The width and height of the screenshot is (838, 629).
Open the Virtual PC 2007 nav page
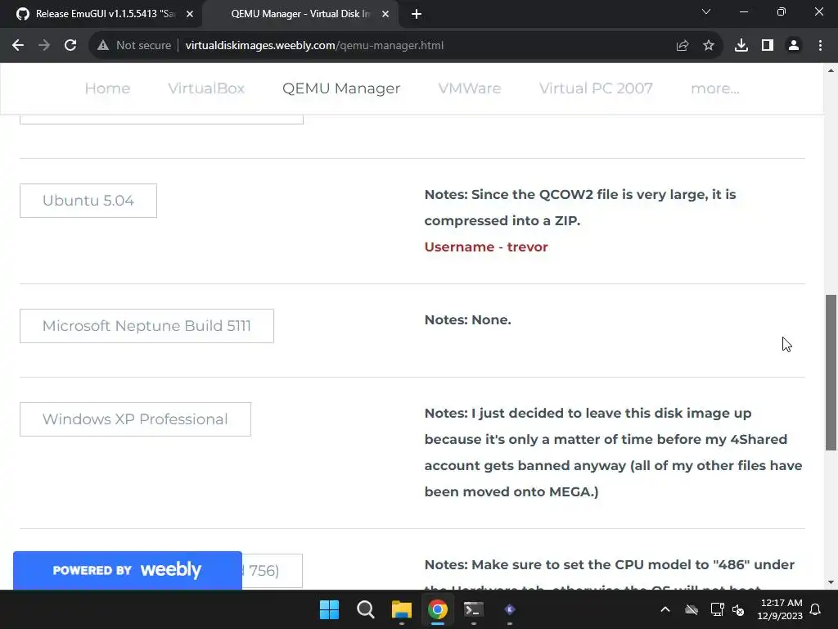[596, 88]
